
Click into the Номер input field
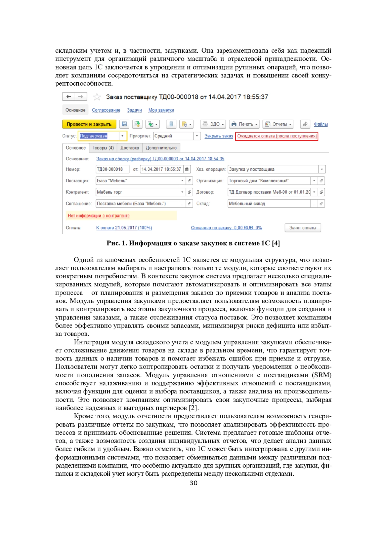(112, 169)
